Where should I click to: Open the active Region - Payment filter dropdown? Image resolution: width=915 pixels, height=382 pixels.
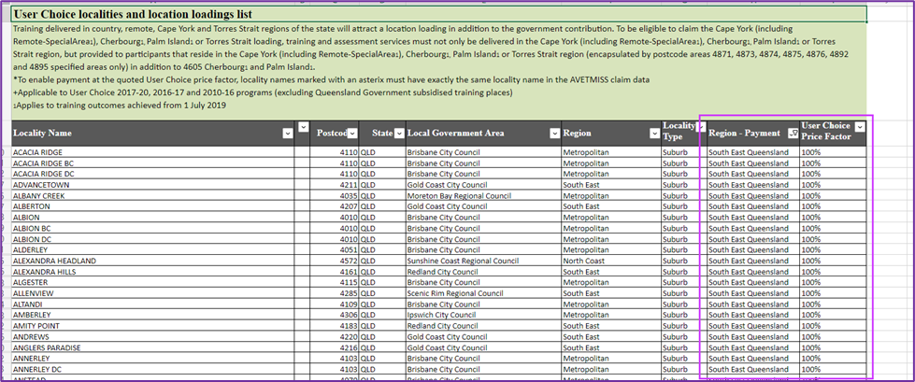[x=793, y=134]
